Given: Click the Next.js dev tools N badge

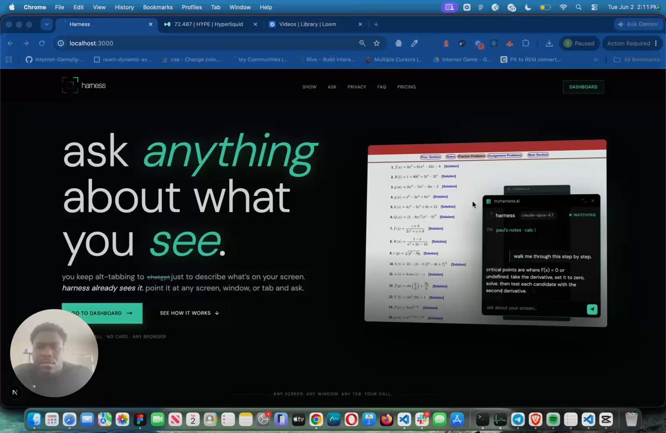Looking at the screenshot, I should 15,392.
